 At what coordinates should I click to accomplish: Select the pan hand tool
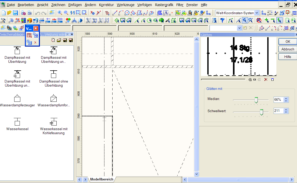tap(107, 13)
